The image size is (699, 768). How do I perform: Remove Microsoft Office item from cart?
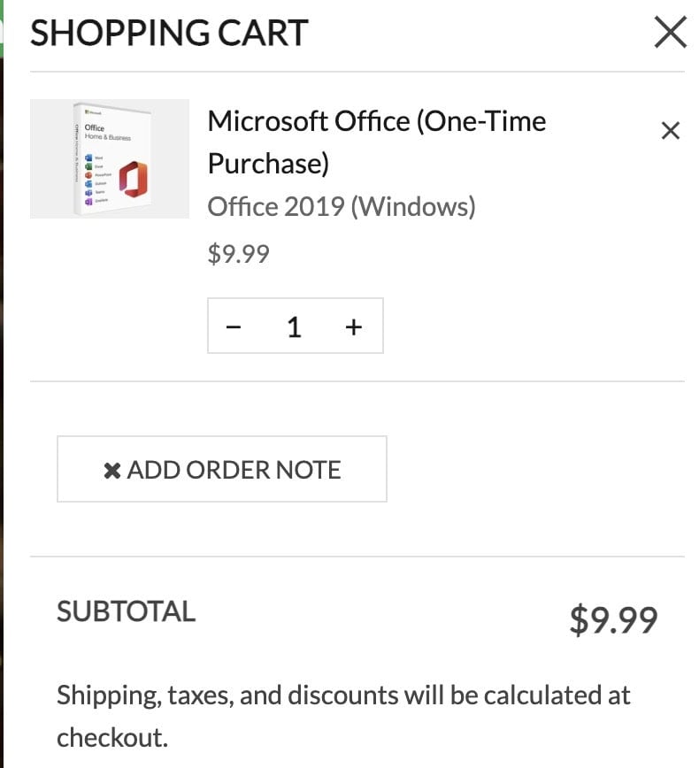pos(671,131)
